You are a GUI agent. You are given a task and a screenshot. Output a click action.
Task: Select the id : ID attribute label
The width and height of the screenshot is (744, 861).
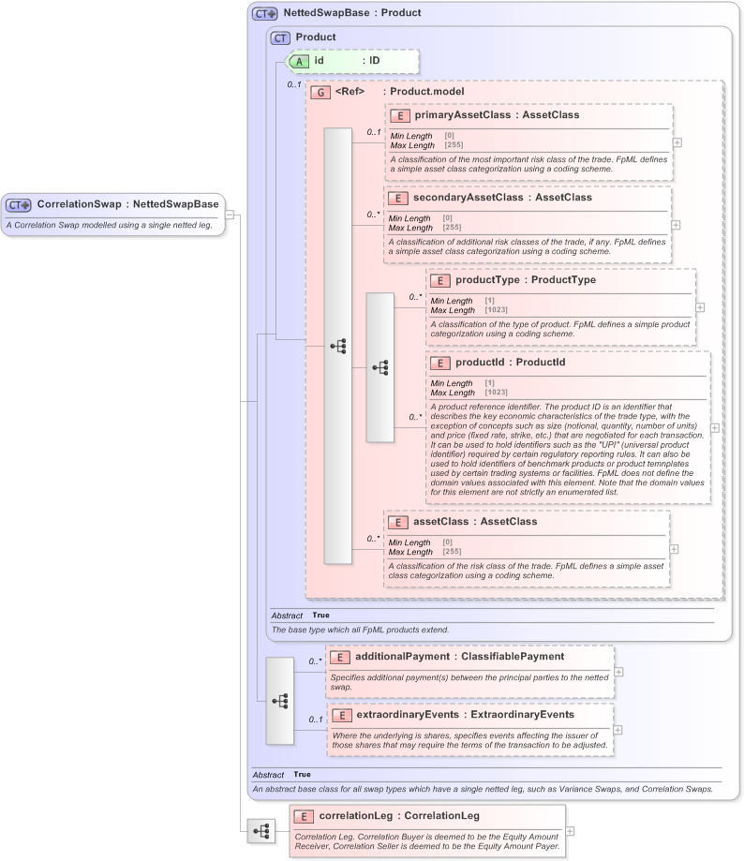pyautogui.click(x=347, y=60)
